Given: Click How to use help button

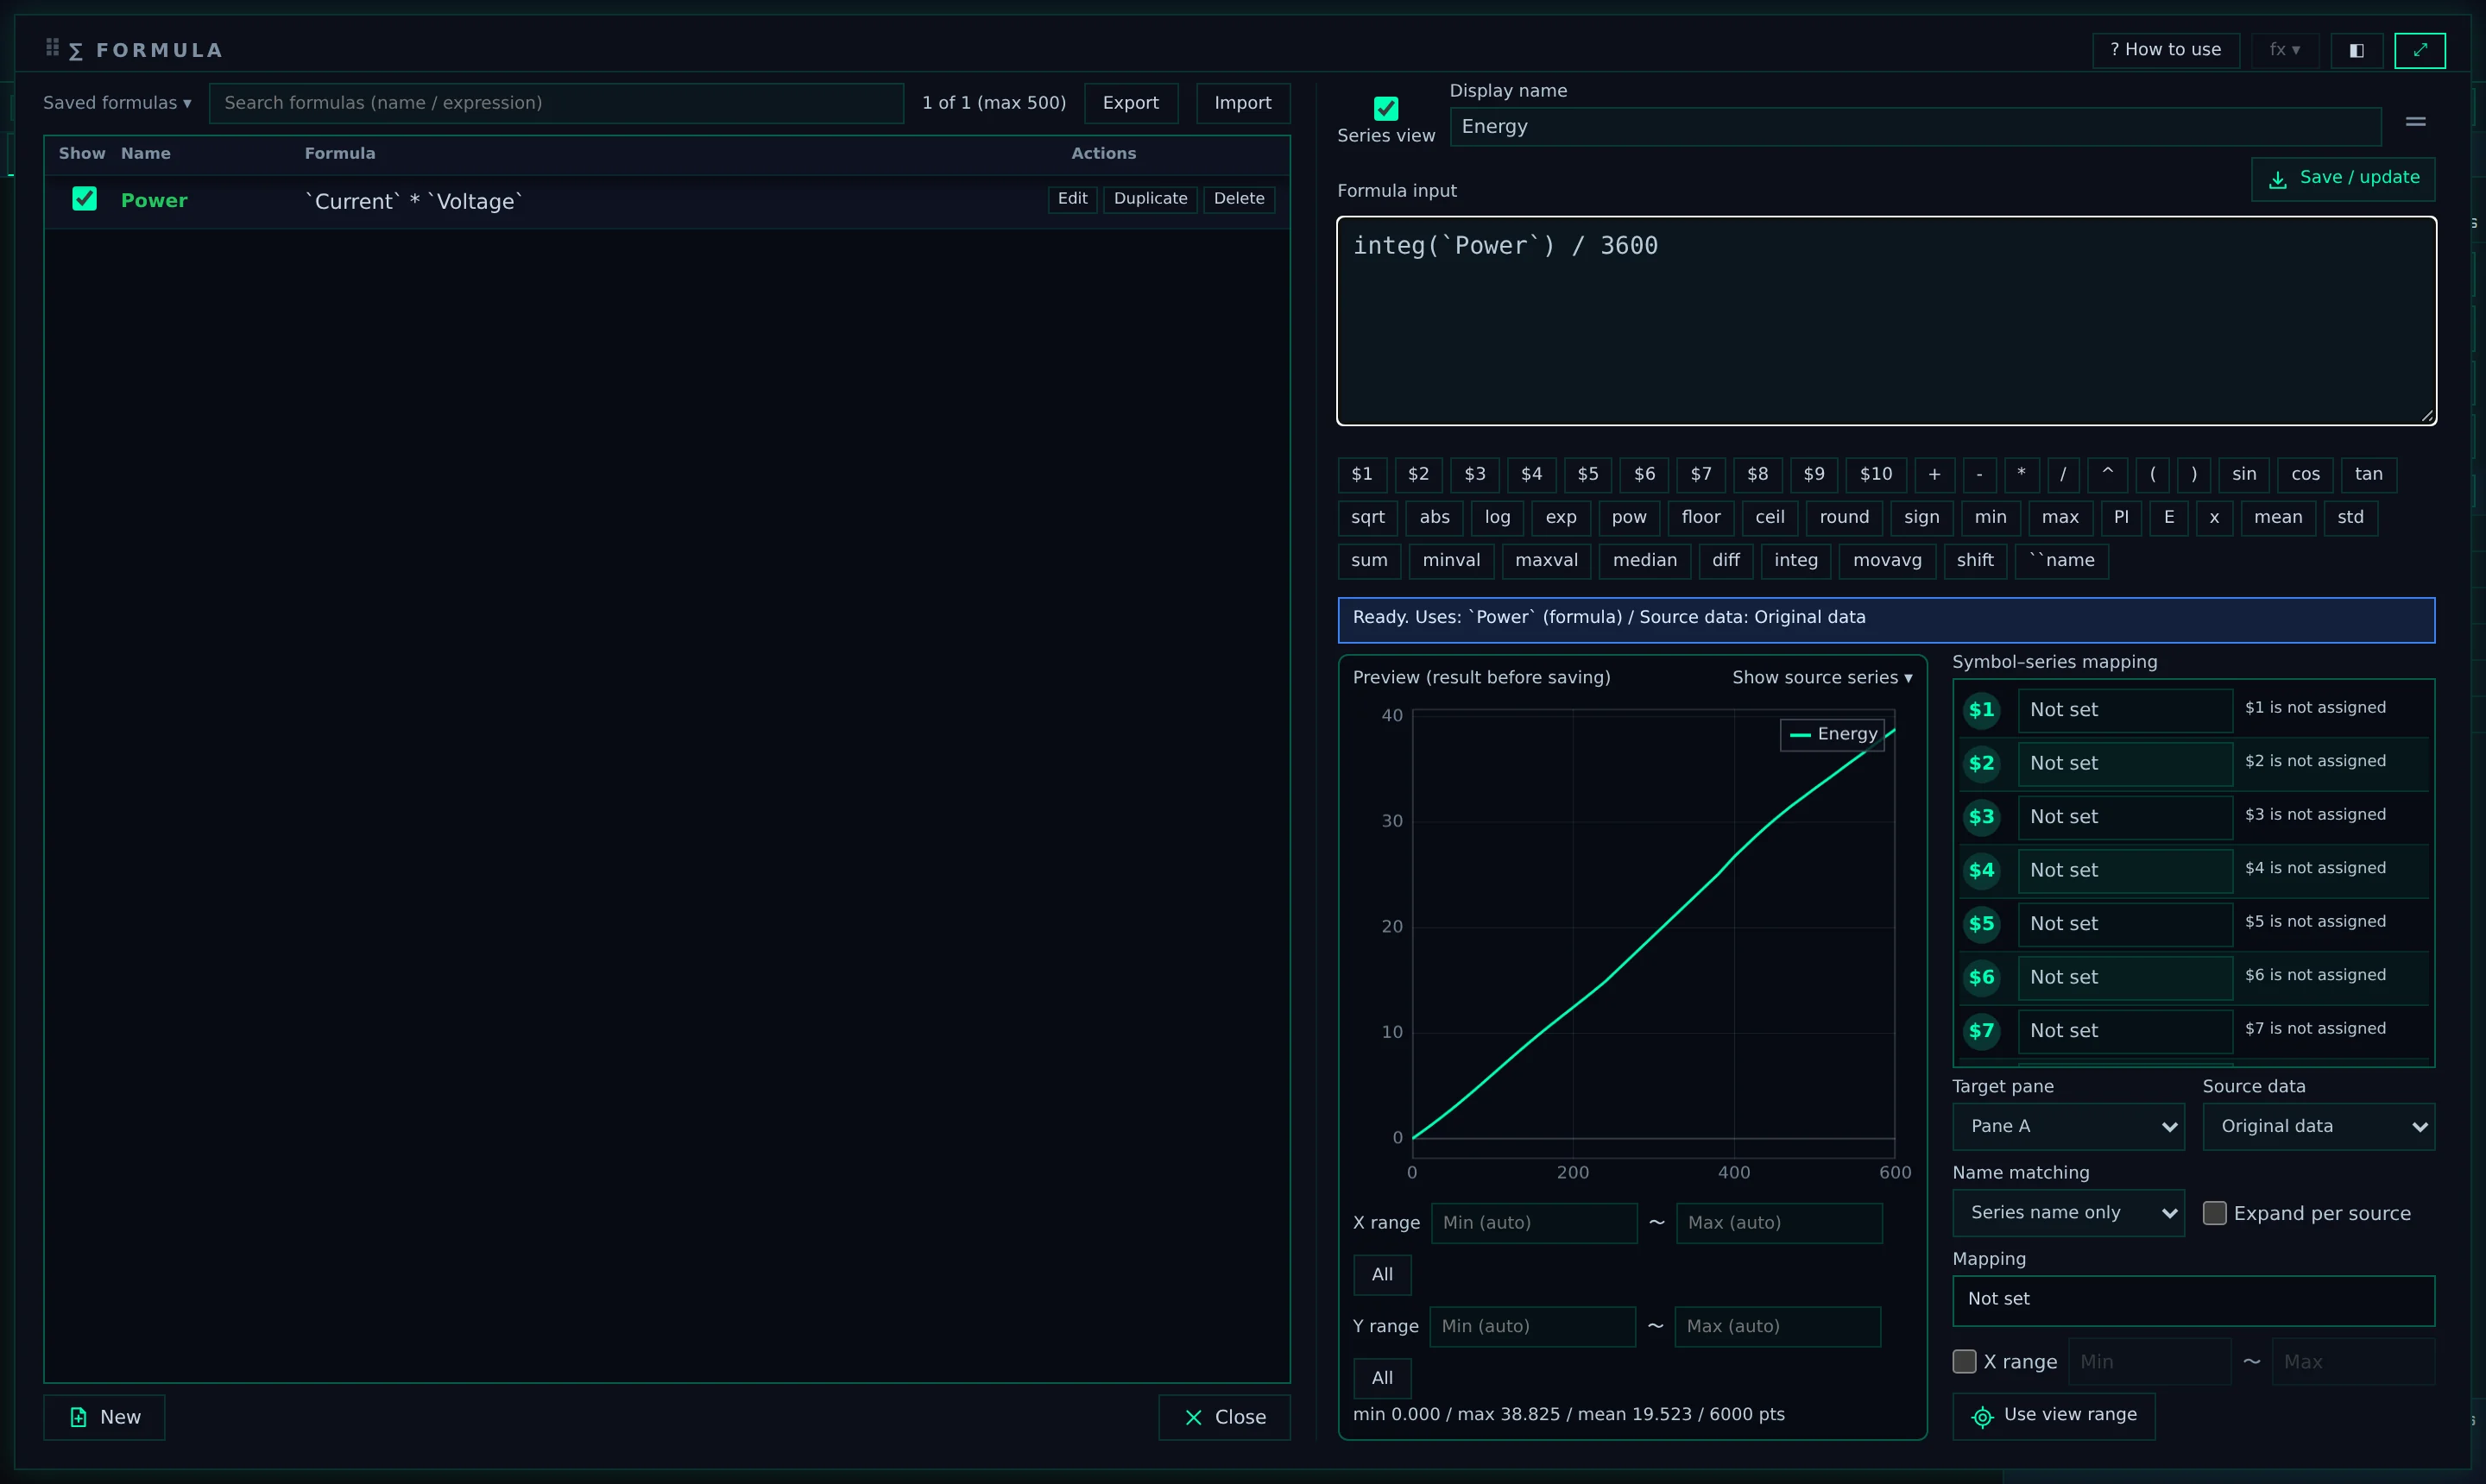Looking at the screenshot, I should click(2165, 50).
